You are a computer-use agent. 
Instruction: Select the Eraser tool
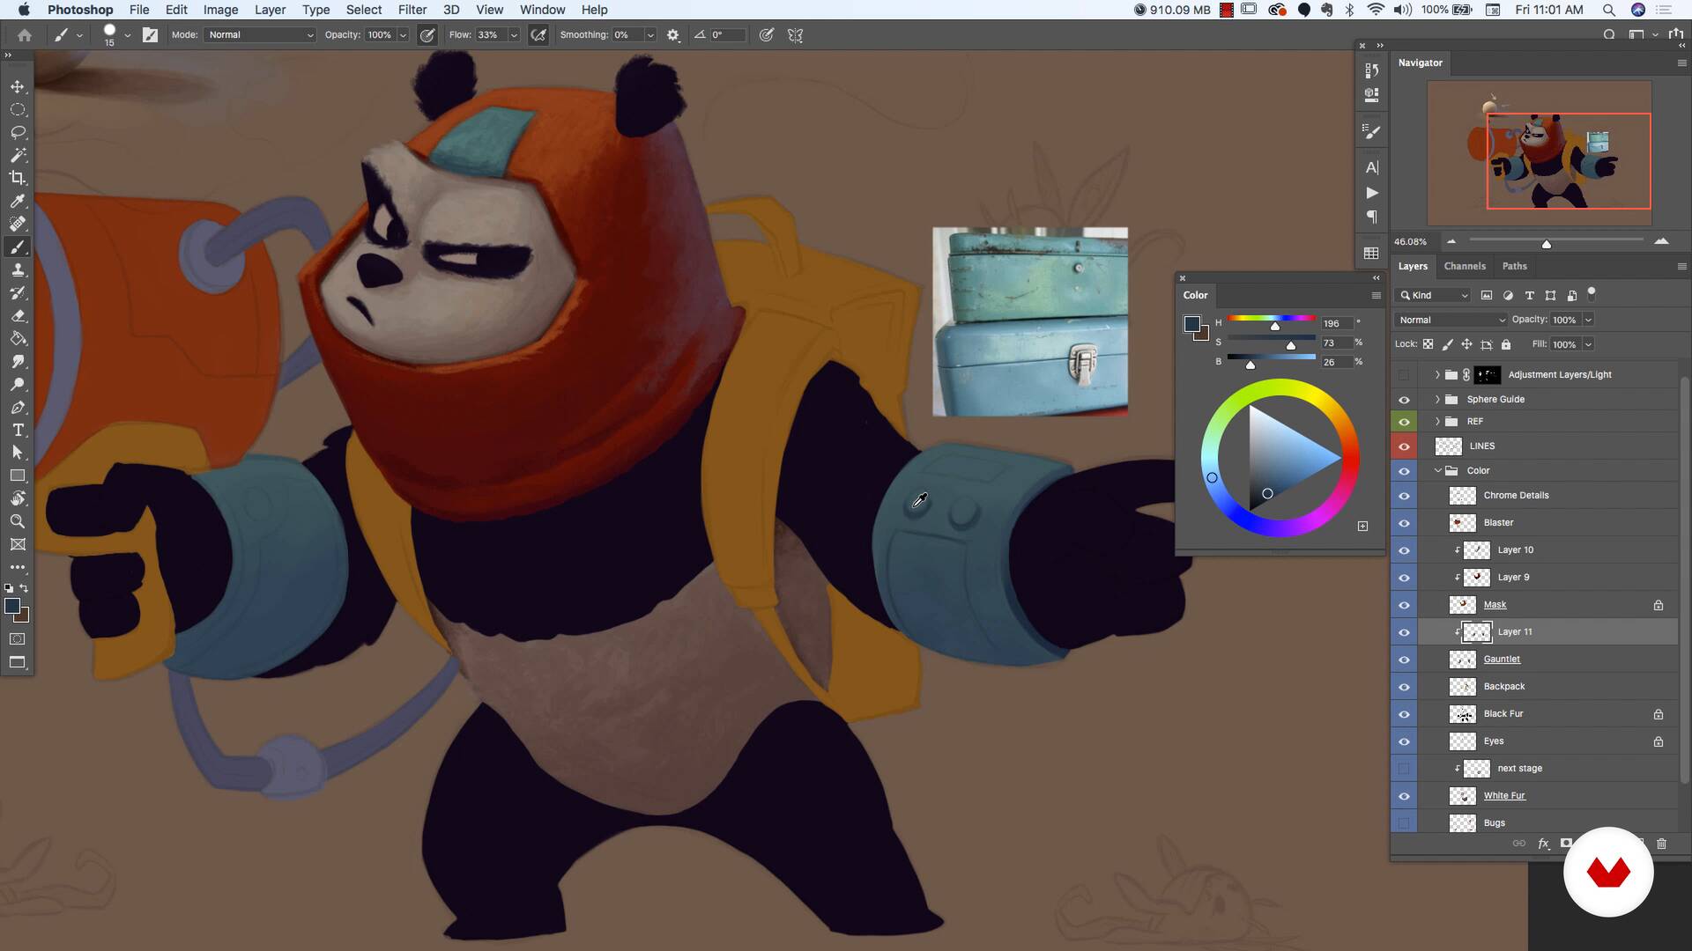point(18,315)
